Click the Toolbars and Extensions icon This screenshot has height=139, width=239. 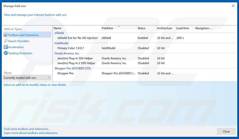coord(6,35)
